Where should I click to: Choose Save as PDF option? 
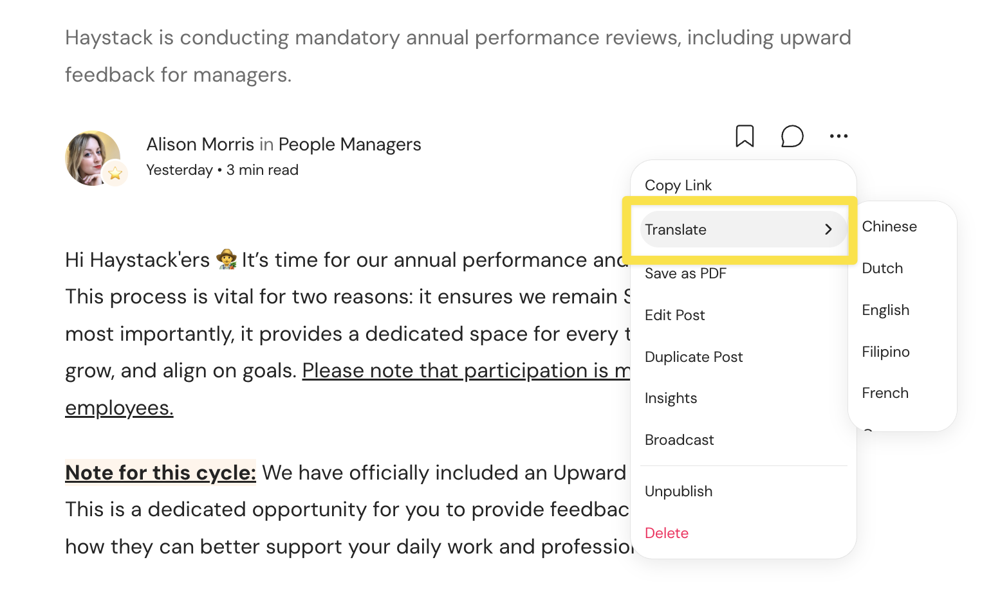point(685,273)
